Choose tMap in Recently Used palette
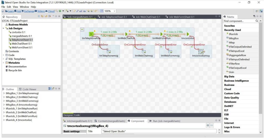This screenshot has width=264, height=138. pyautogui.click(x=232, y=43)
